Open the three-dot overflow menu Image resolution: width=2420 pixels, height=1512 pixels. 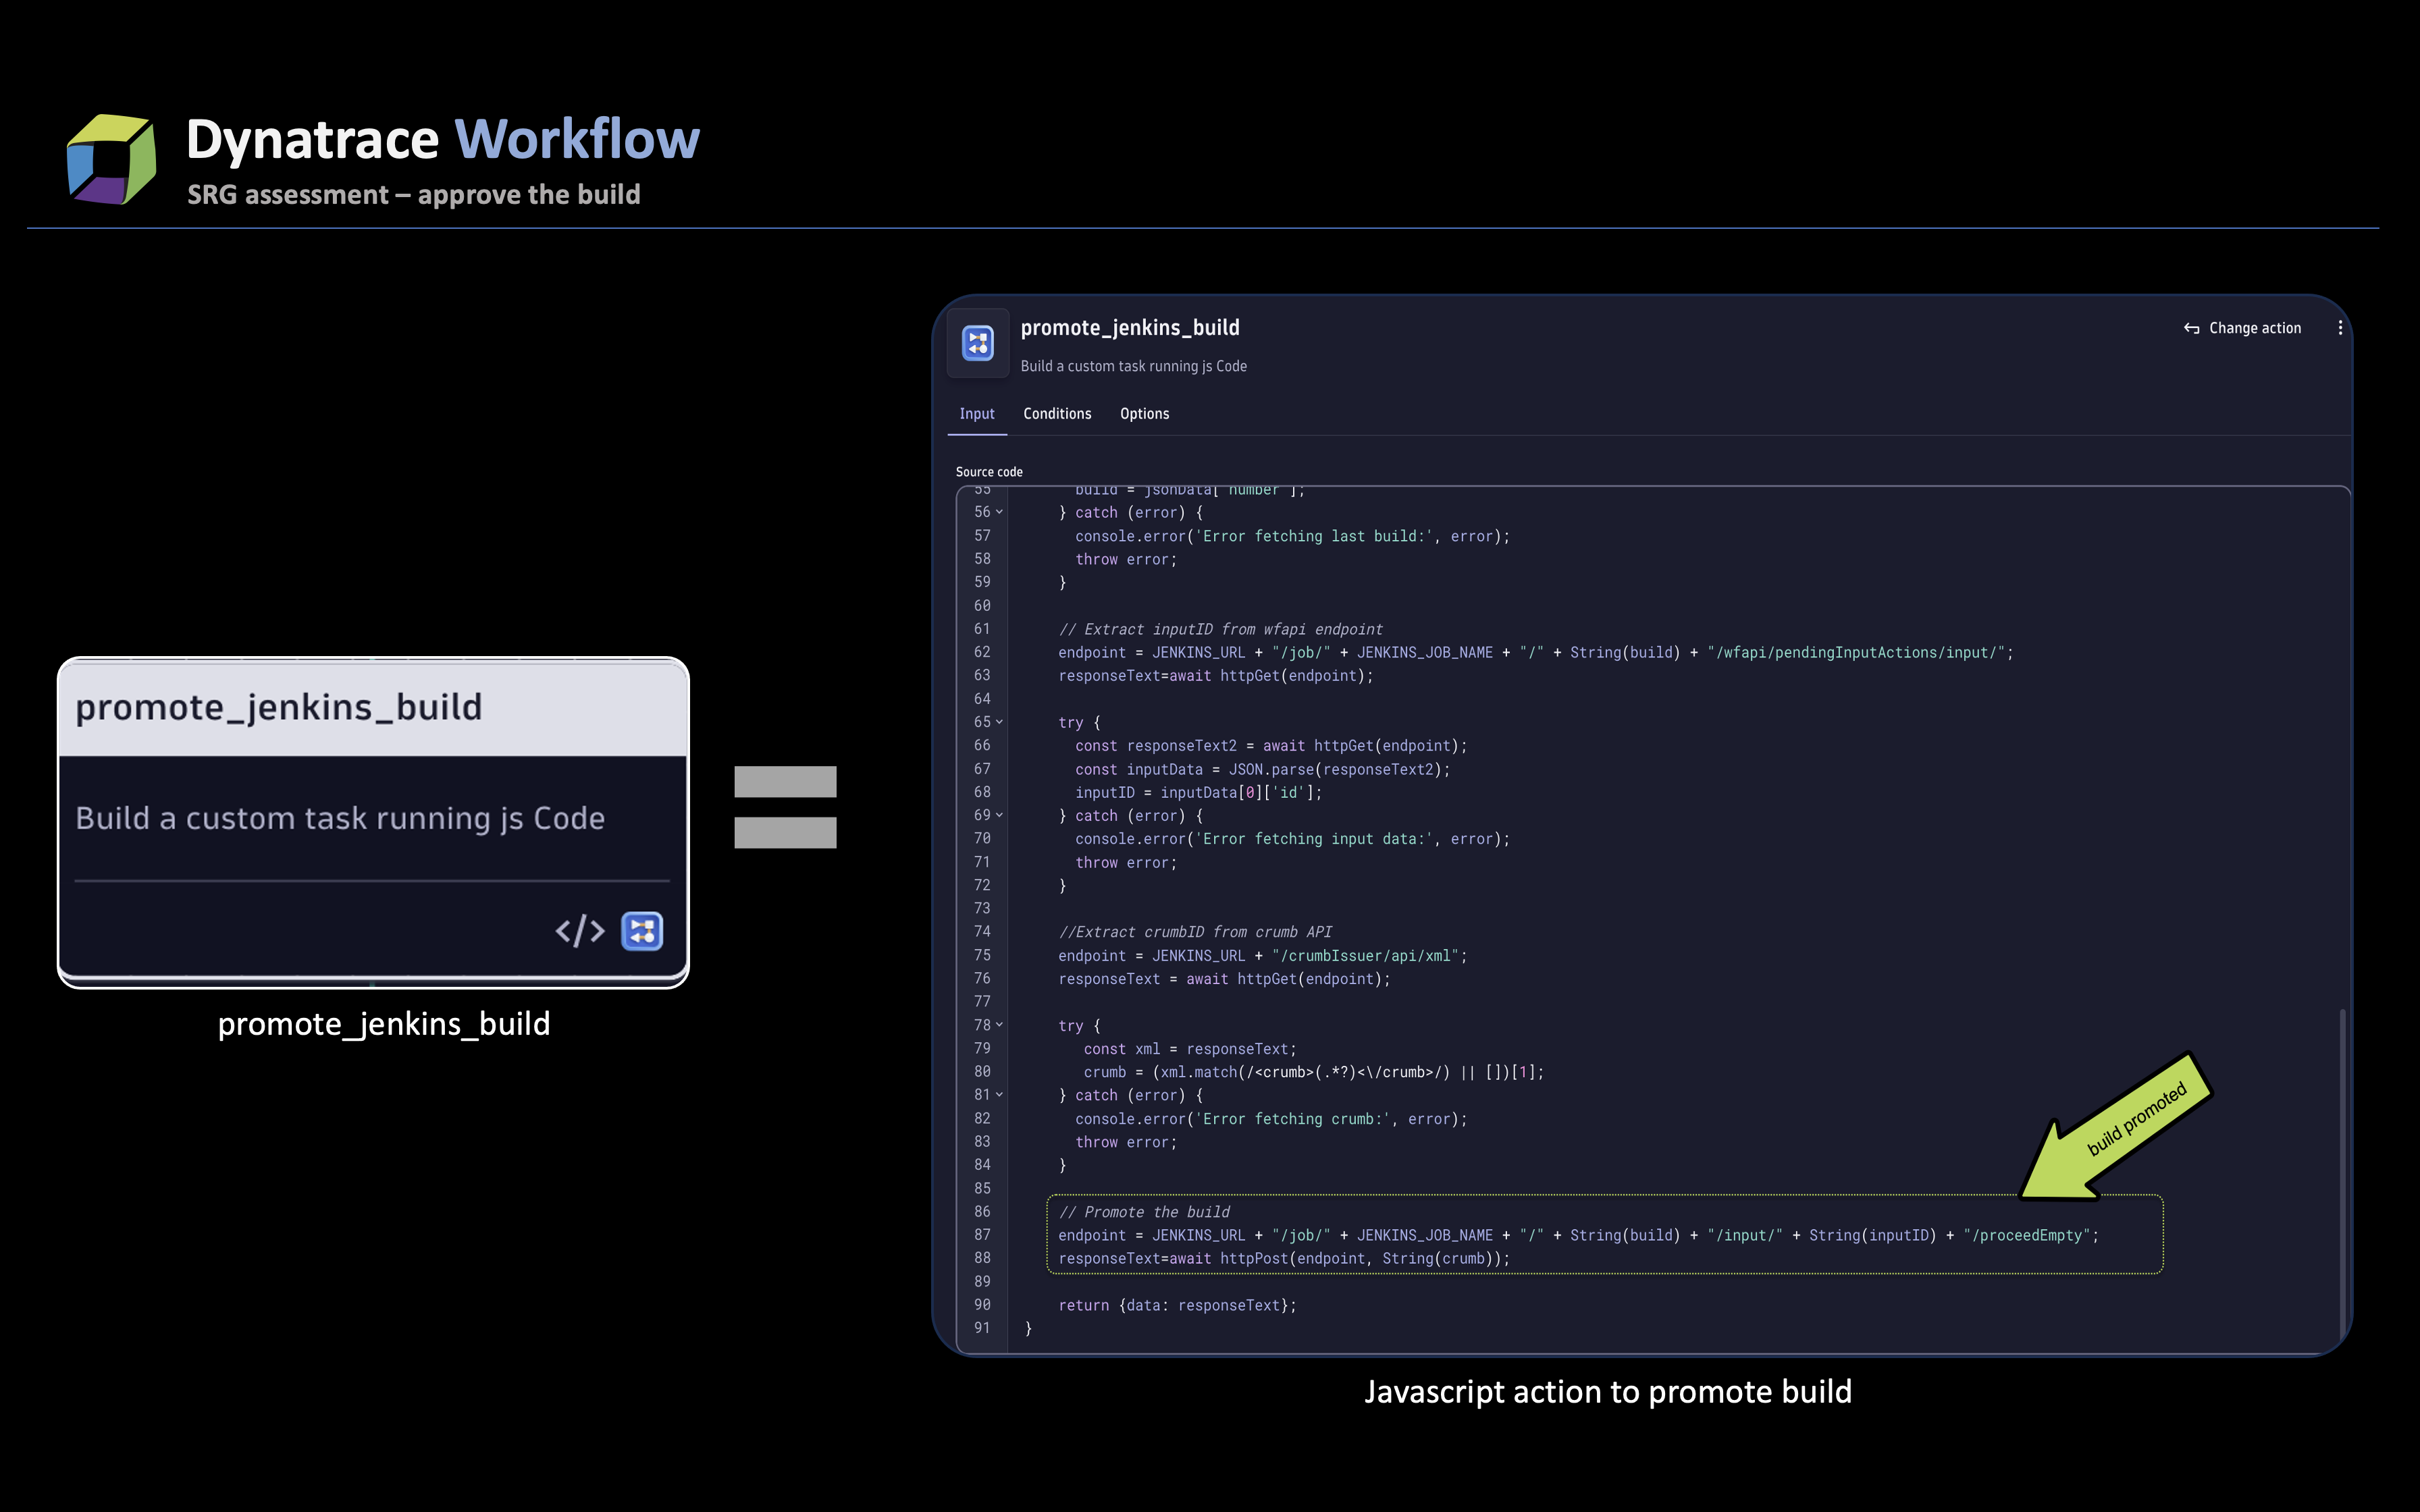pyautogui.click(x=2340, y=327)
